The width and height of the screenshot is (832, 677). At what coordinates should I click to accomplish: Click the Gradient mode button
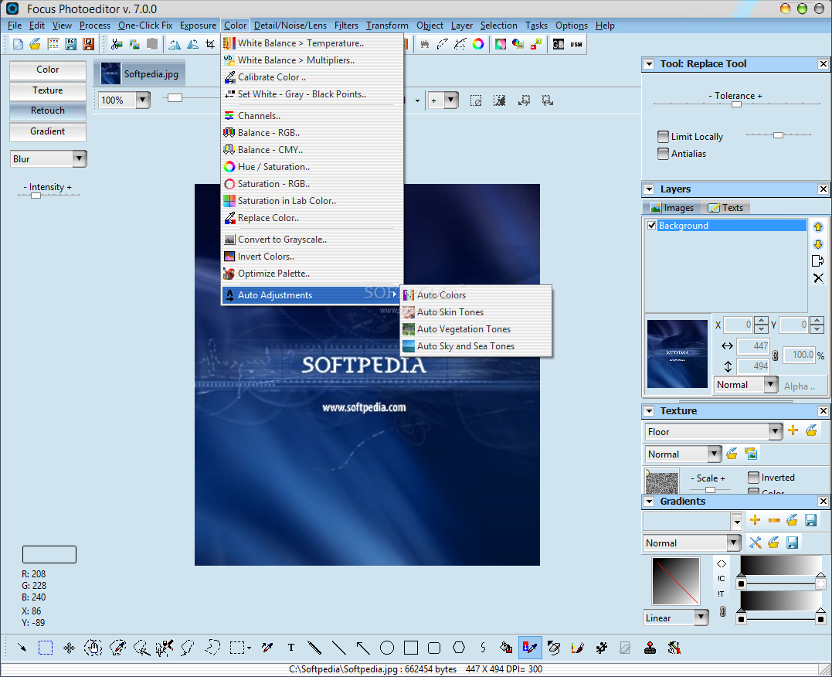pyautogui.click(x=48, y=131)
